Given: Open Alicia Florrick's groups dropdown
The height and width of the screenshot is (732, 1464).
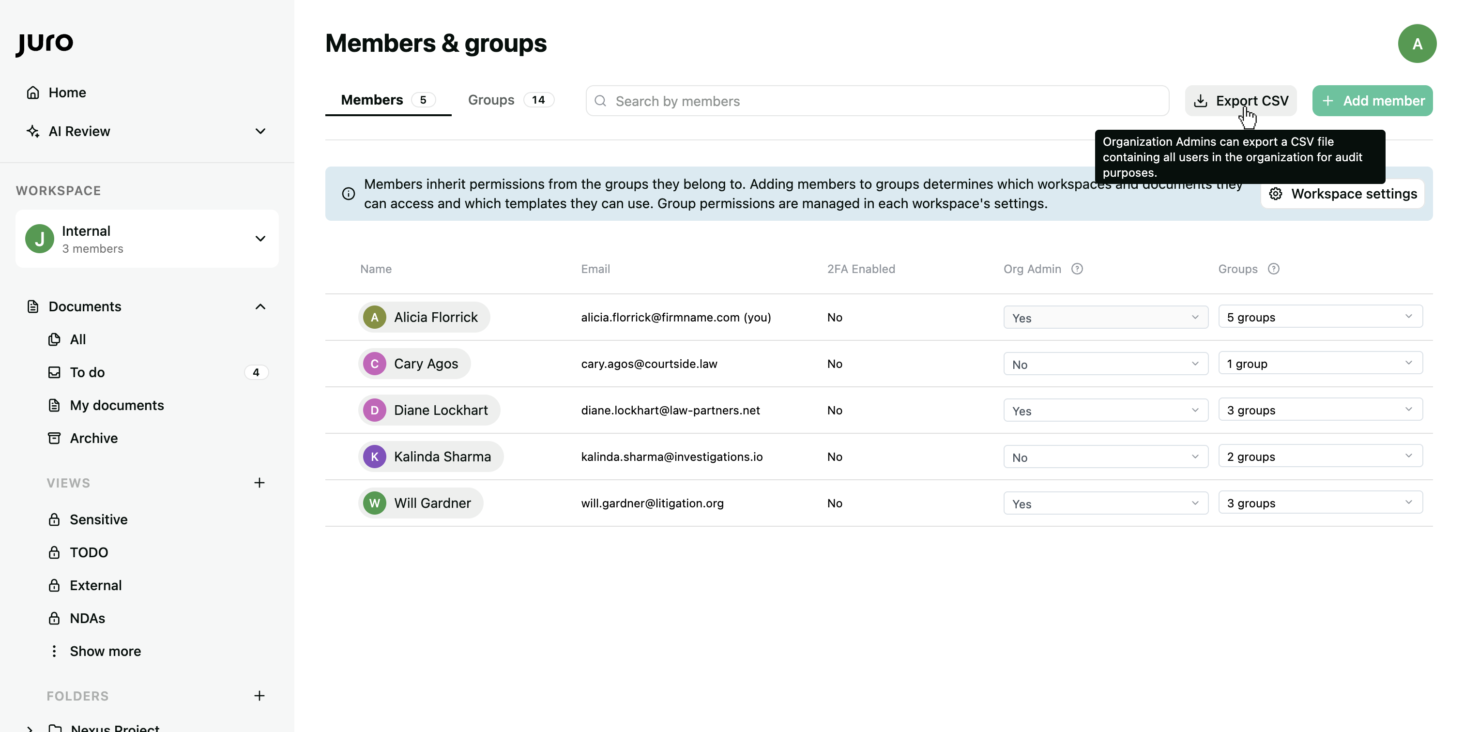Looking at the screenshot, I should coord(1320,317).
